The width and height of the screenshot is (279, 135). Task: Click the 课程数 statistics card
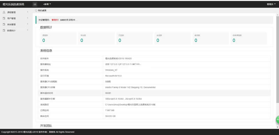click(58, 38)
